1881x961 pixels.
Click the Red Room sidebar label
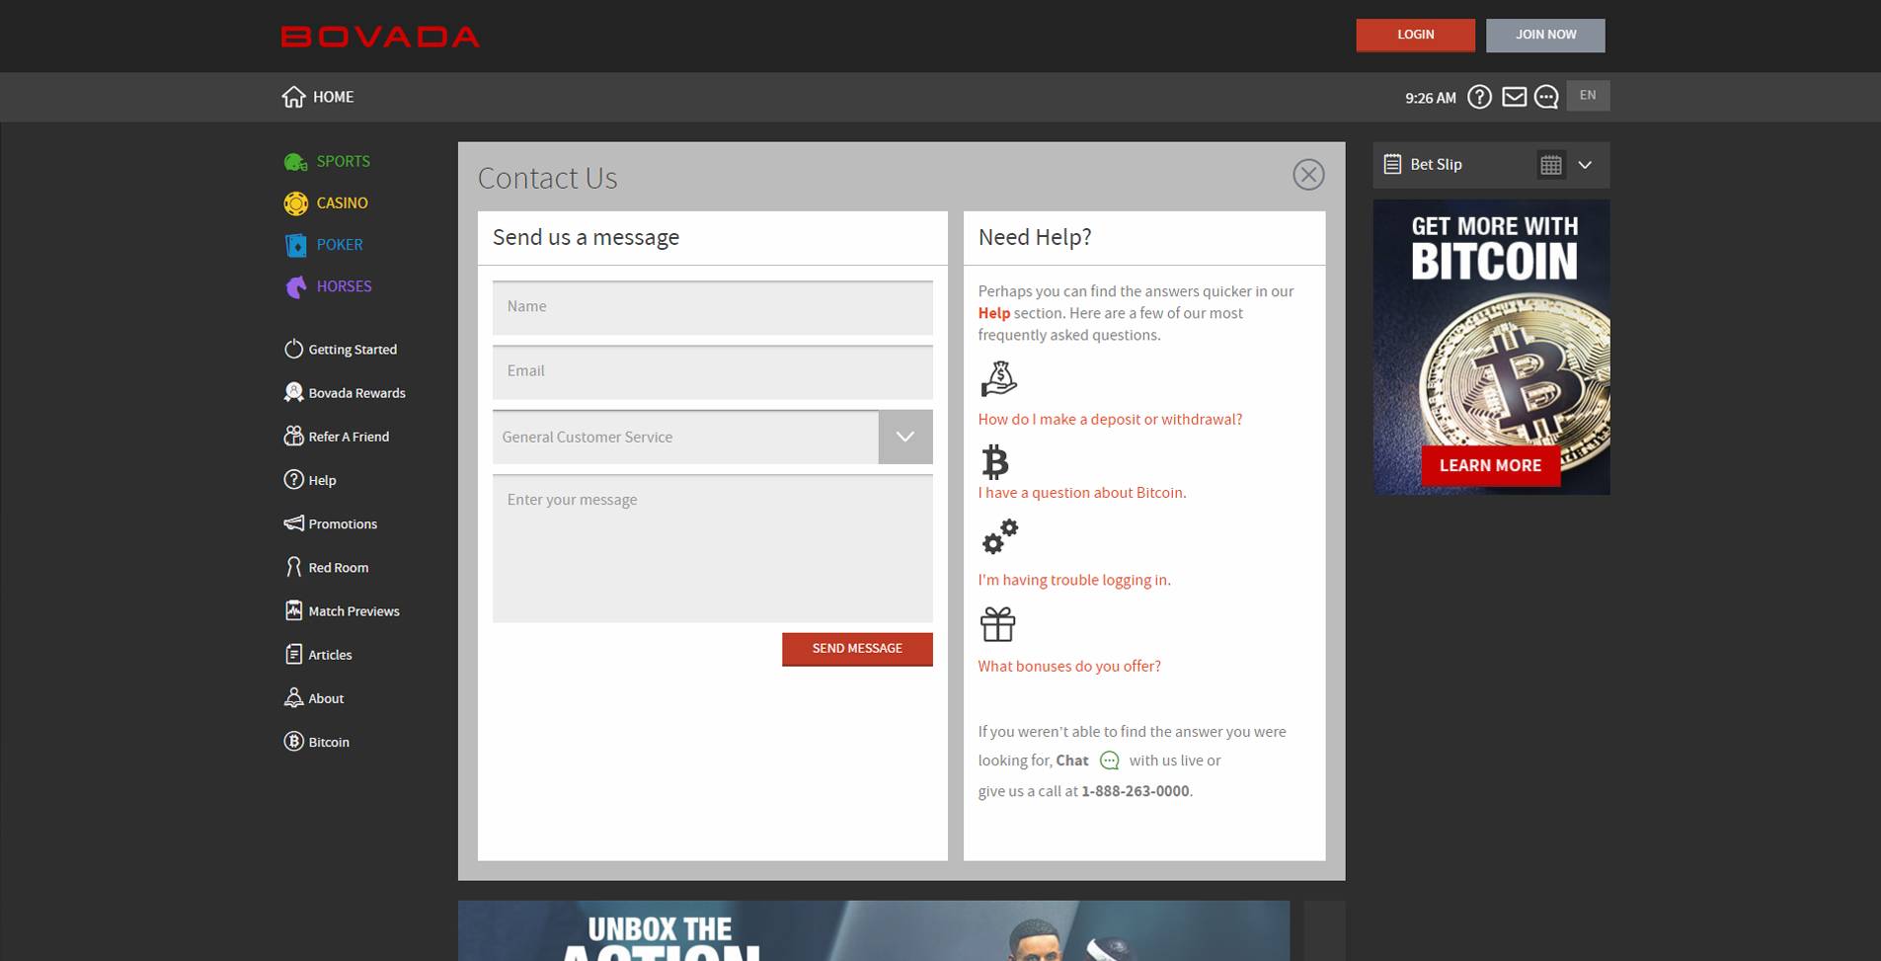[x=338, y=567]
